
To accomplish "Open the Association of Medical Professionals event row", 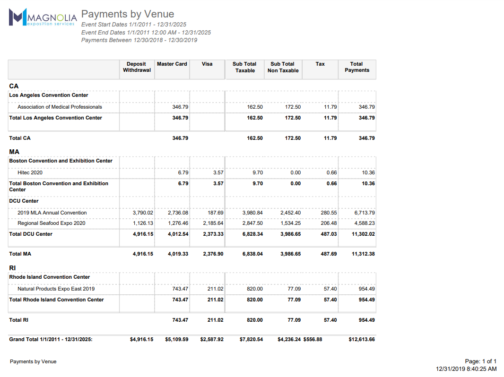I will [x=60, y=107].
